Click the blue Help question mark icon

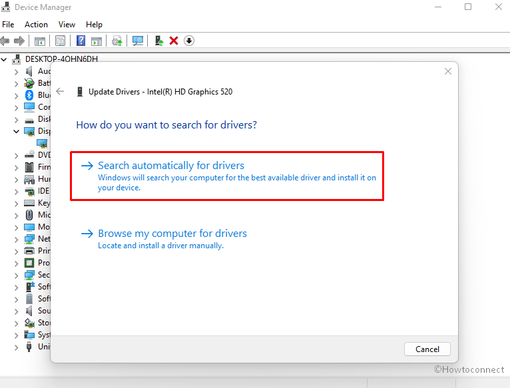81,41
